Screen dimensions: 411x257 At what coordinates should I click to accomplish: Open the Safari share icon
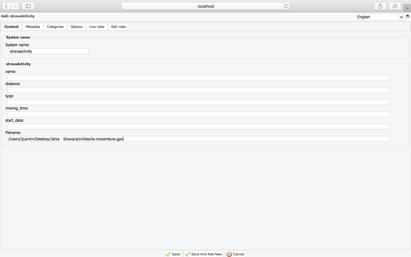point(380,6)
